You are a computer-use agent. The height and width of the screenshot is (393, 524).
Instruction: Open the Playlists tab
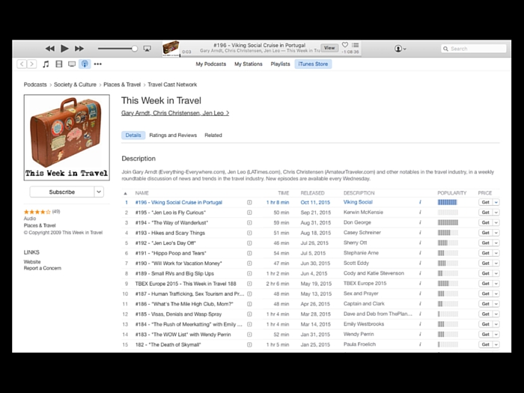281,64
